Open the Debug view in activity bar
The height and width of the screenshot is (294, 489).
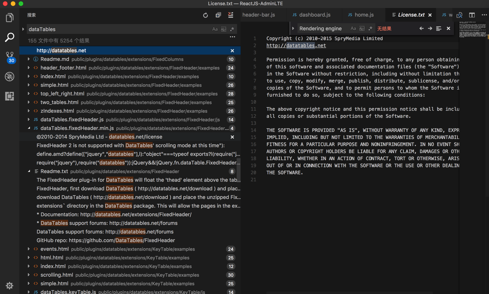coord(9,77)
